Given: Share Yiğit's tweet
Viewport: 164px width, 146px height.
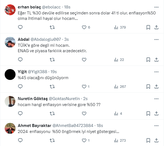Looking at the screenshot, I should point(157,86).
